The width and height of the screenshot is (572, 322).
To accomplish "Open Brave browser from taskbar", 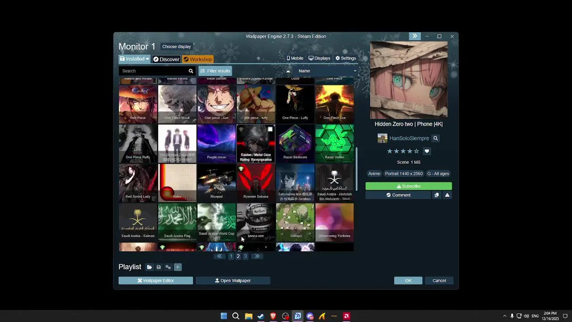I will click(273, 316).
